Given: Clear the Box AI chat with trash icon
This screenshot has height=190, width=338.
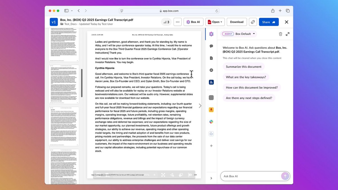Looking at the screenshot, I should [x=281, y=34].
